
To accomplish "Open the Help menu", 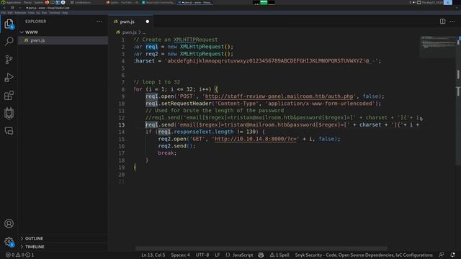I will (65, 13).
